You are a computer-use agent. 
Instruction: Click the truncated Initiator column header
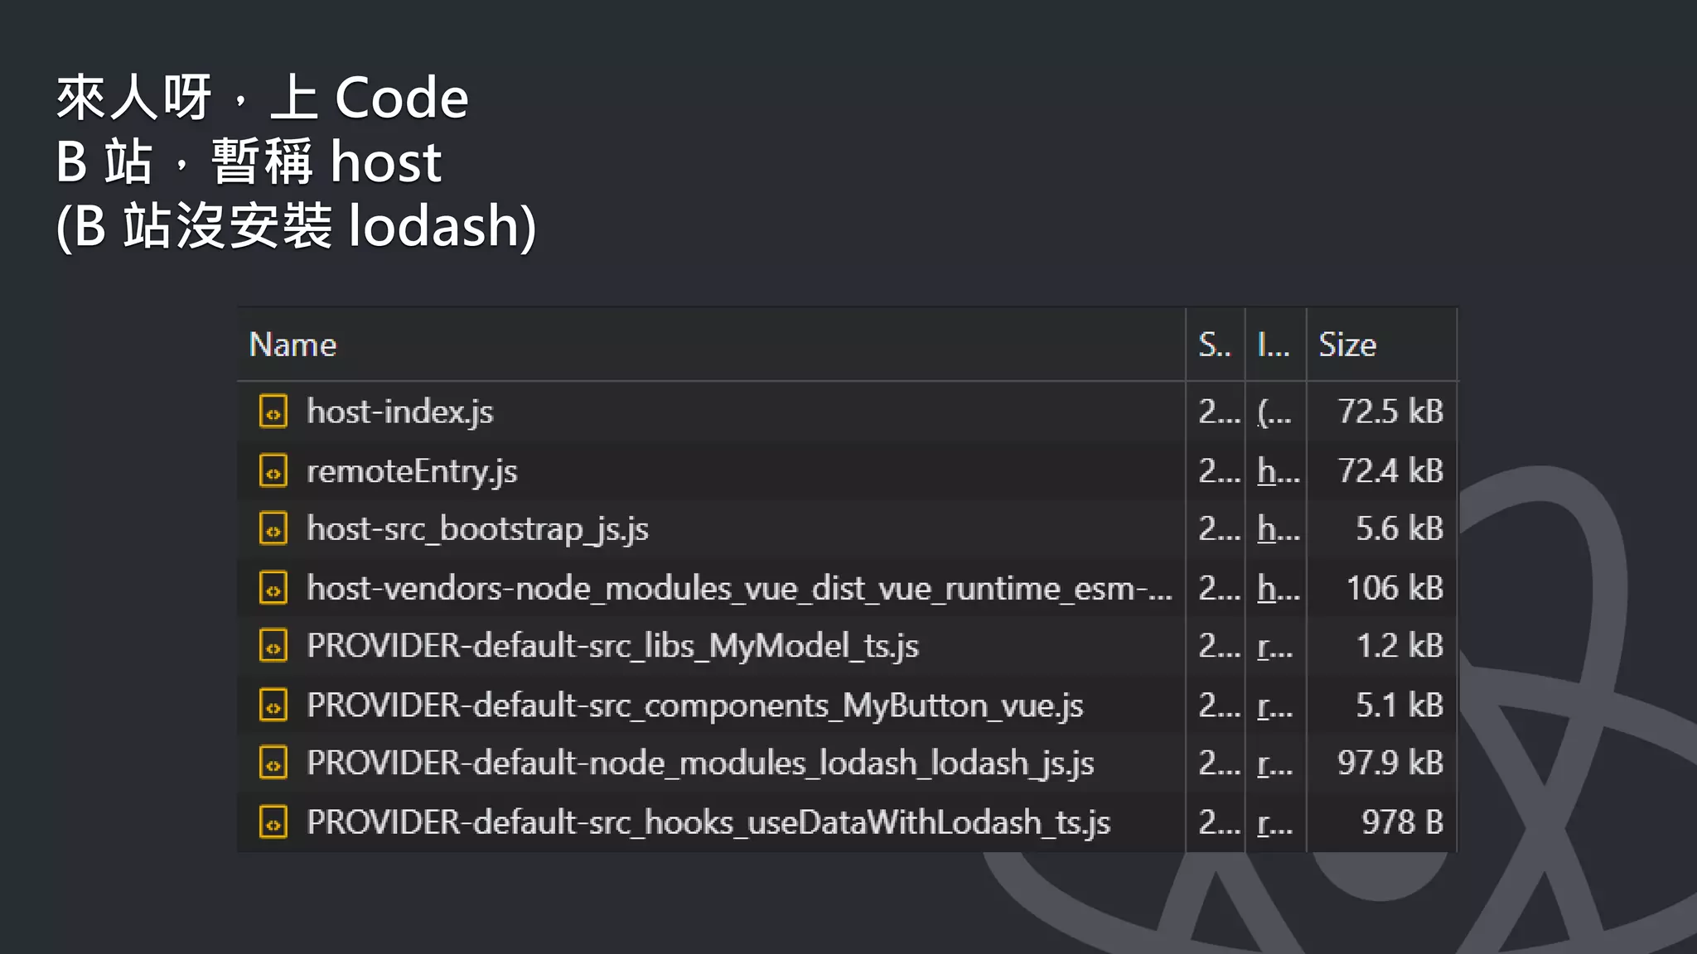tap(1274, 344)
